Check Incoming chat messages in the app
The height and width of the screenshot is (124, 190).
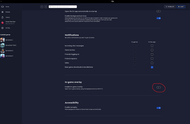(152, 46)
